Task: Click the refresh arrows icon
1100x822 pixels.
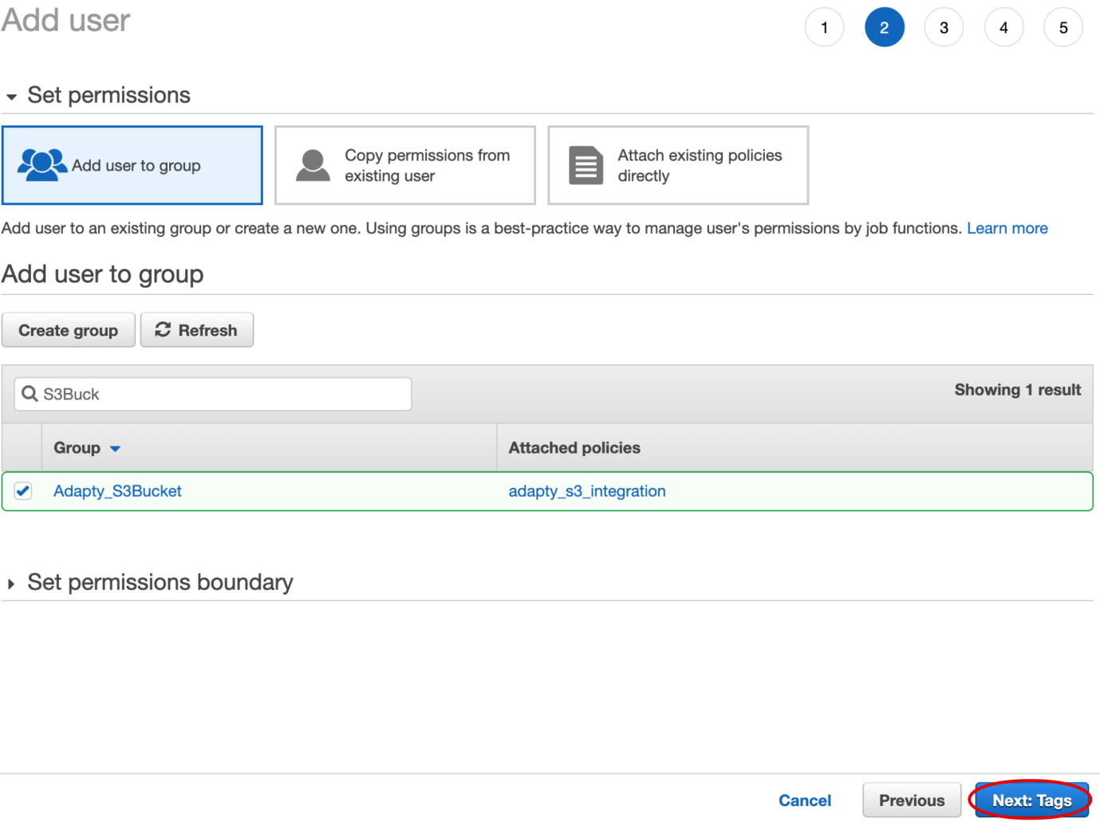Action: [x=163, y=330]
